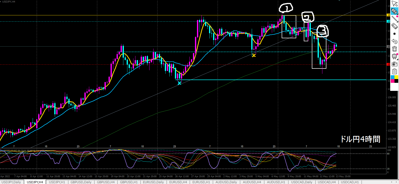This screenshot has width=399, height=184.
Task: Open the EURUSD,H4 chart tab
Action: pyautogui.click(x=178, y=182)
